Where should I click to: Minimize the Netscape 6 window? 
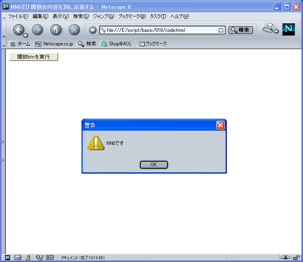[x=277, y=7]
